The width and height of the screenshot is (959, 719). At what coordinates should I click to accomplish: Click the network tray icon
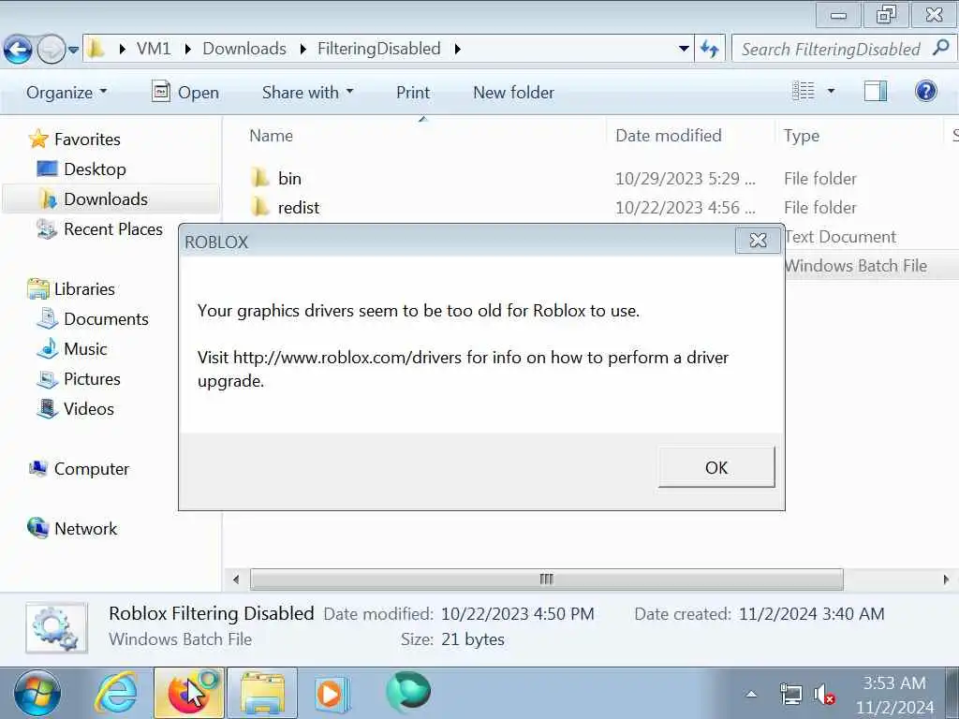[x=790, y=695]
